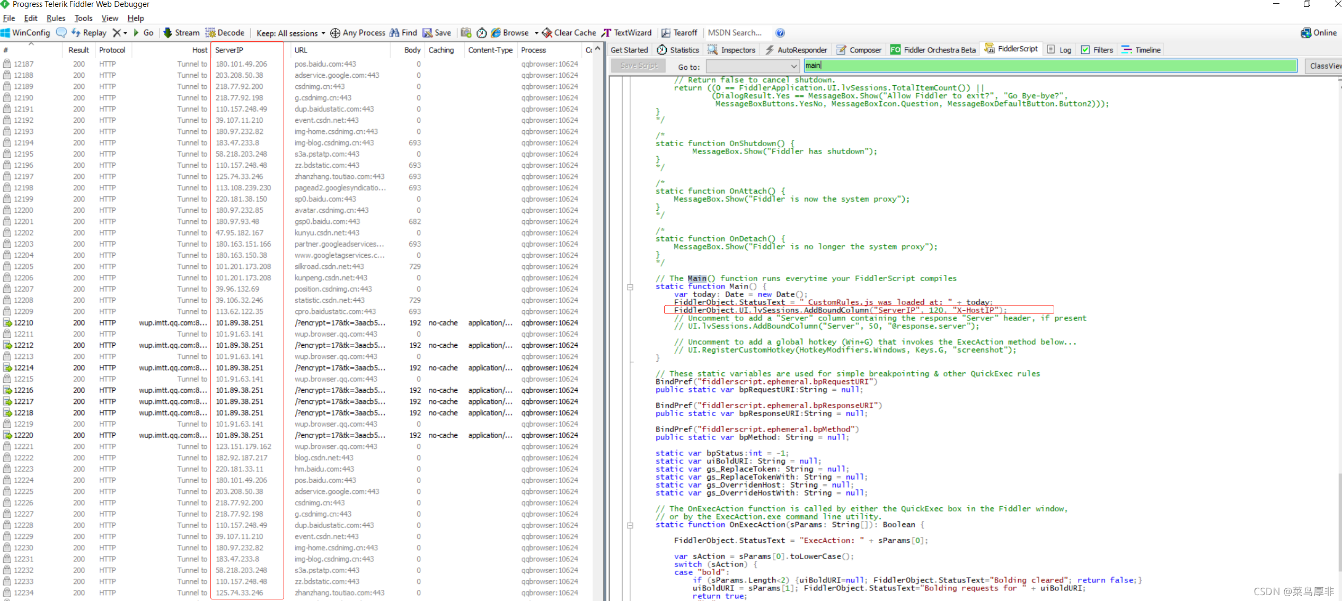This screenshot has height=601, width=1342.
Task: Click the ClassView button
Action: [1323, 66]
